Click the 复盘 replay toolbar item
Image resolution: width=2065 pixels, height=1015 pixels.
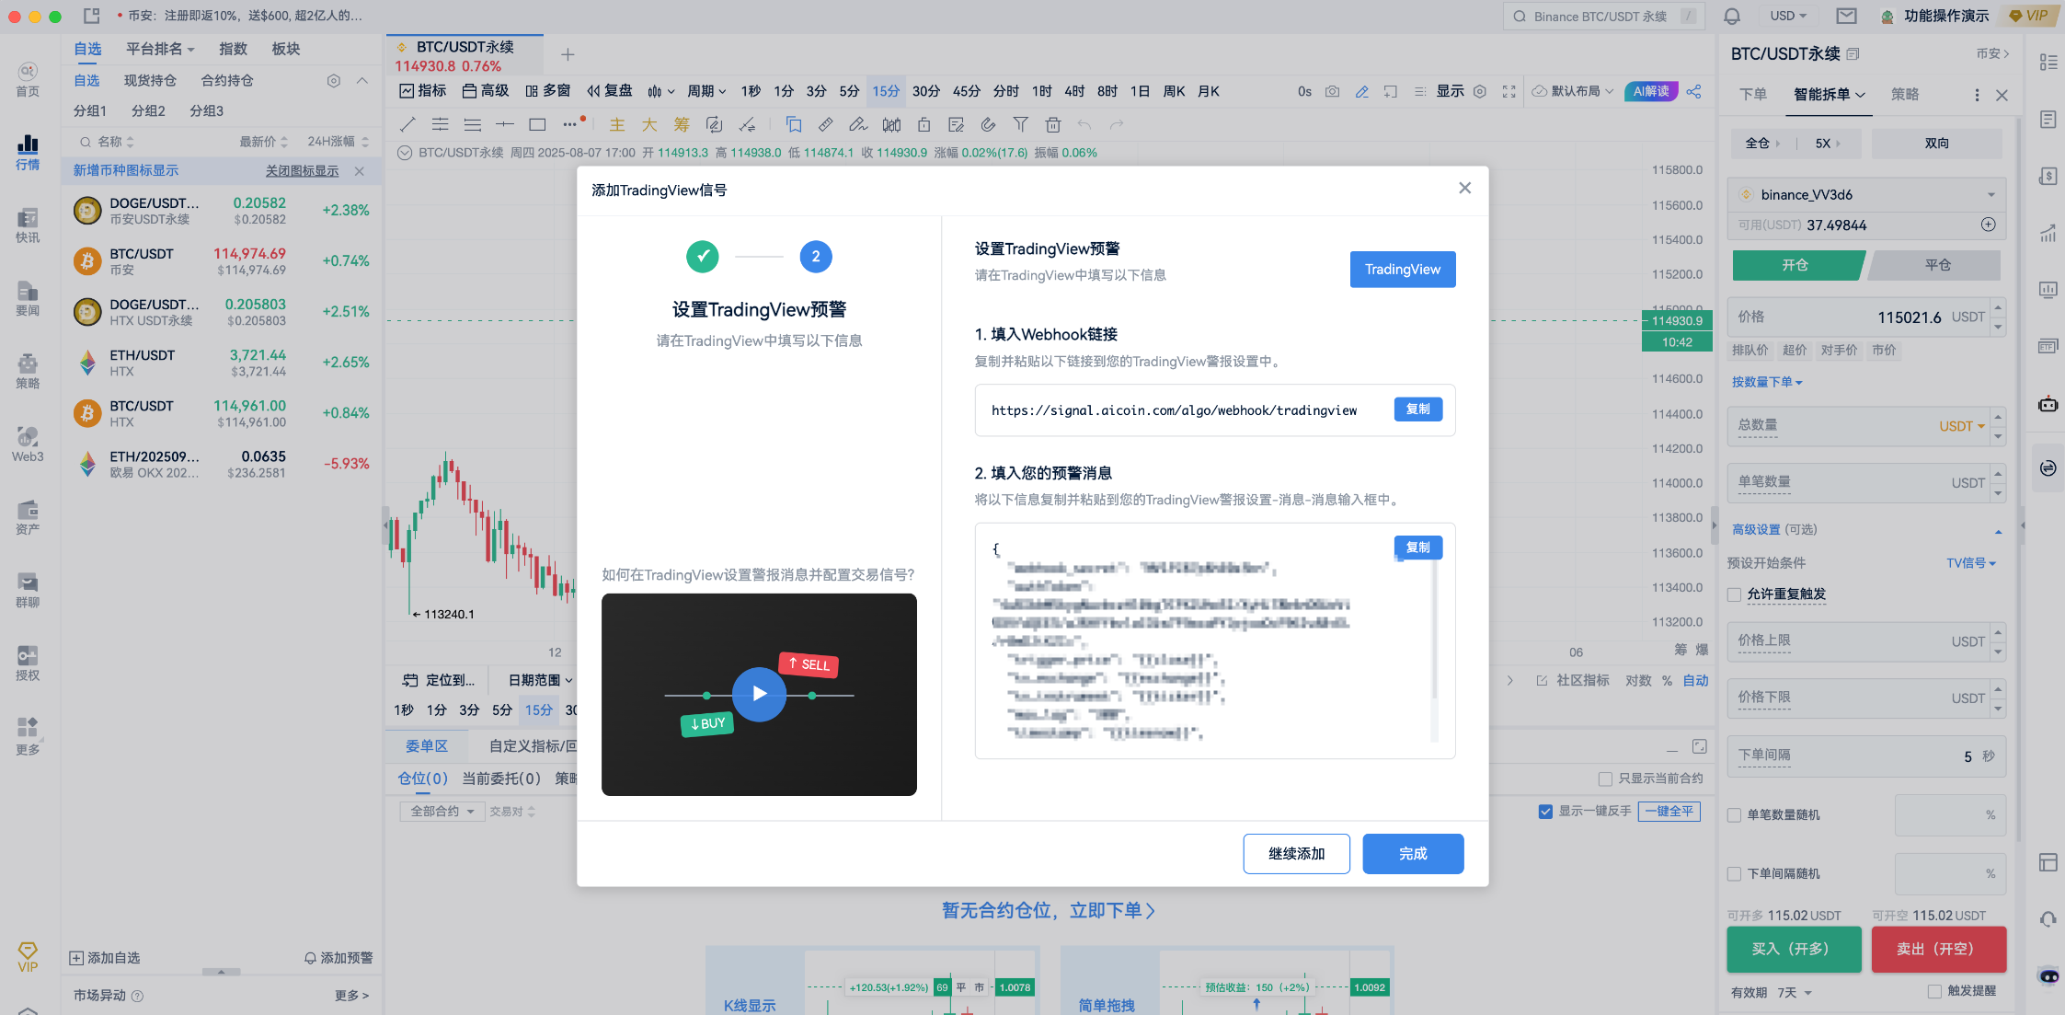(x=610, y=91)
